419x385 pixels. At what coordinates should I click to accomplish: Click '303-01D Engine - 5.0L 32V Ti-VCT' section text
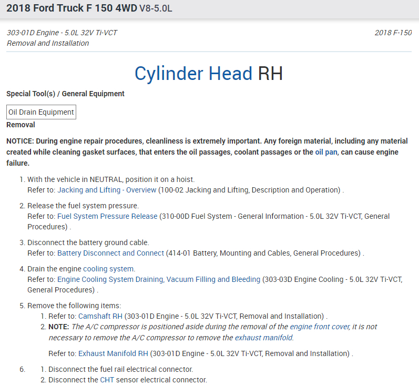pos(62,33)
